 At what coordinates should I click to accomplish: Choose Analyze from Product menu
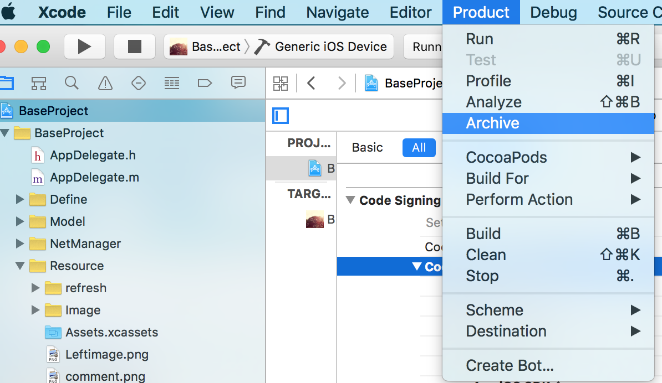point(548,102)
